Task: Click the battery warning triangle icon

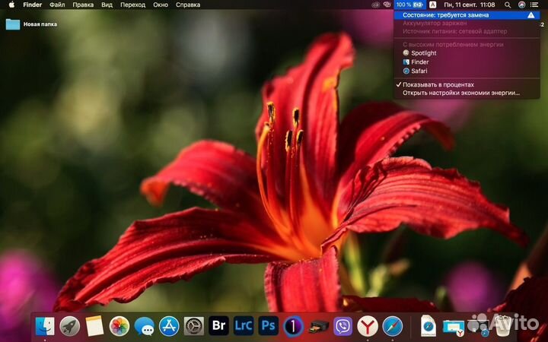Action: pos(531,15)
